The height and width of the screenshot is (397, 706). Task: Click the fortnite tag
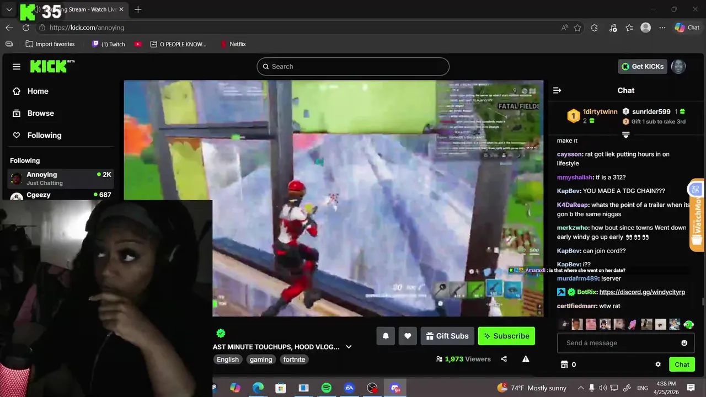pyautogui.click(x=294, y=360)
